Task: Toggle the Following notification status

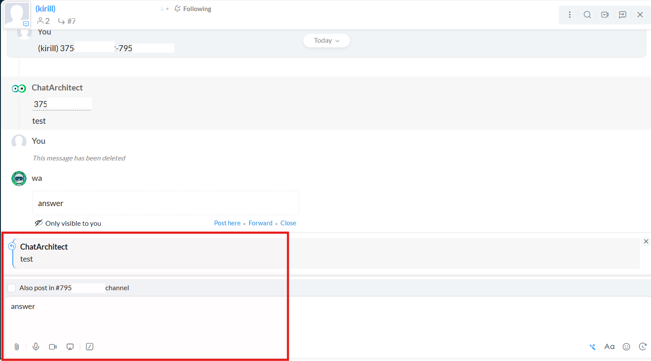Action: 193,9
